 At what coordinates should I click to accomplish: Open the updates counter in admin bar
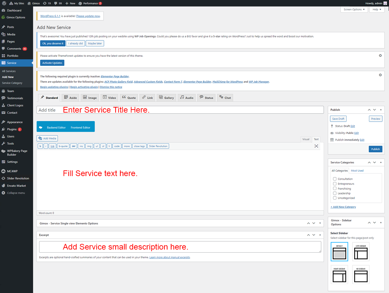[47, 3]
